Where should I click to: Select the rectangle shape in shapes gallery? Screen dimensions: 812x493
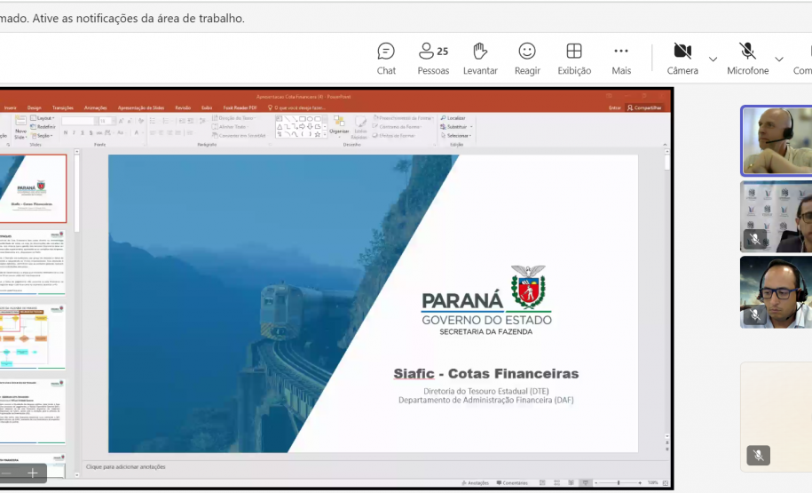point(302,119)
